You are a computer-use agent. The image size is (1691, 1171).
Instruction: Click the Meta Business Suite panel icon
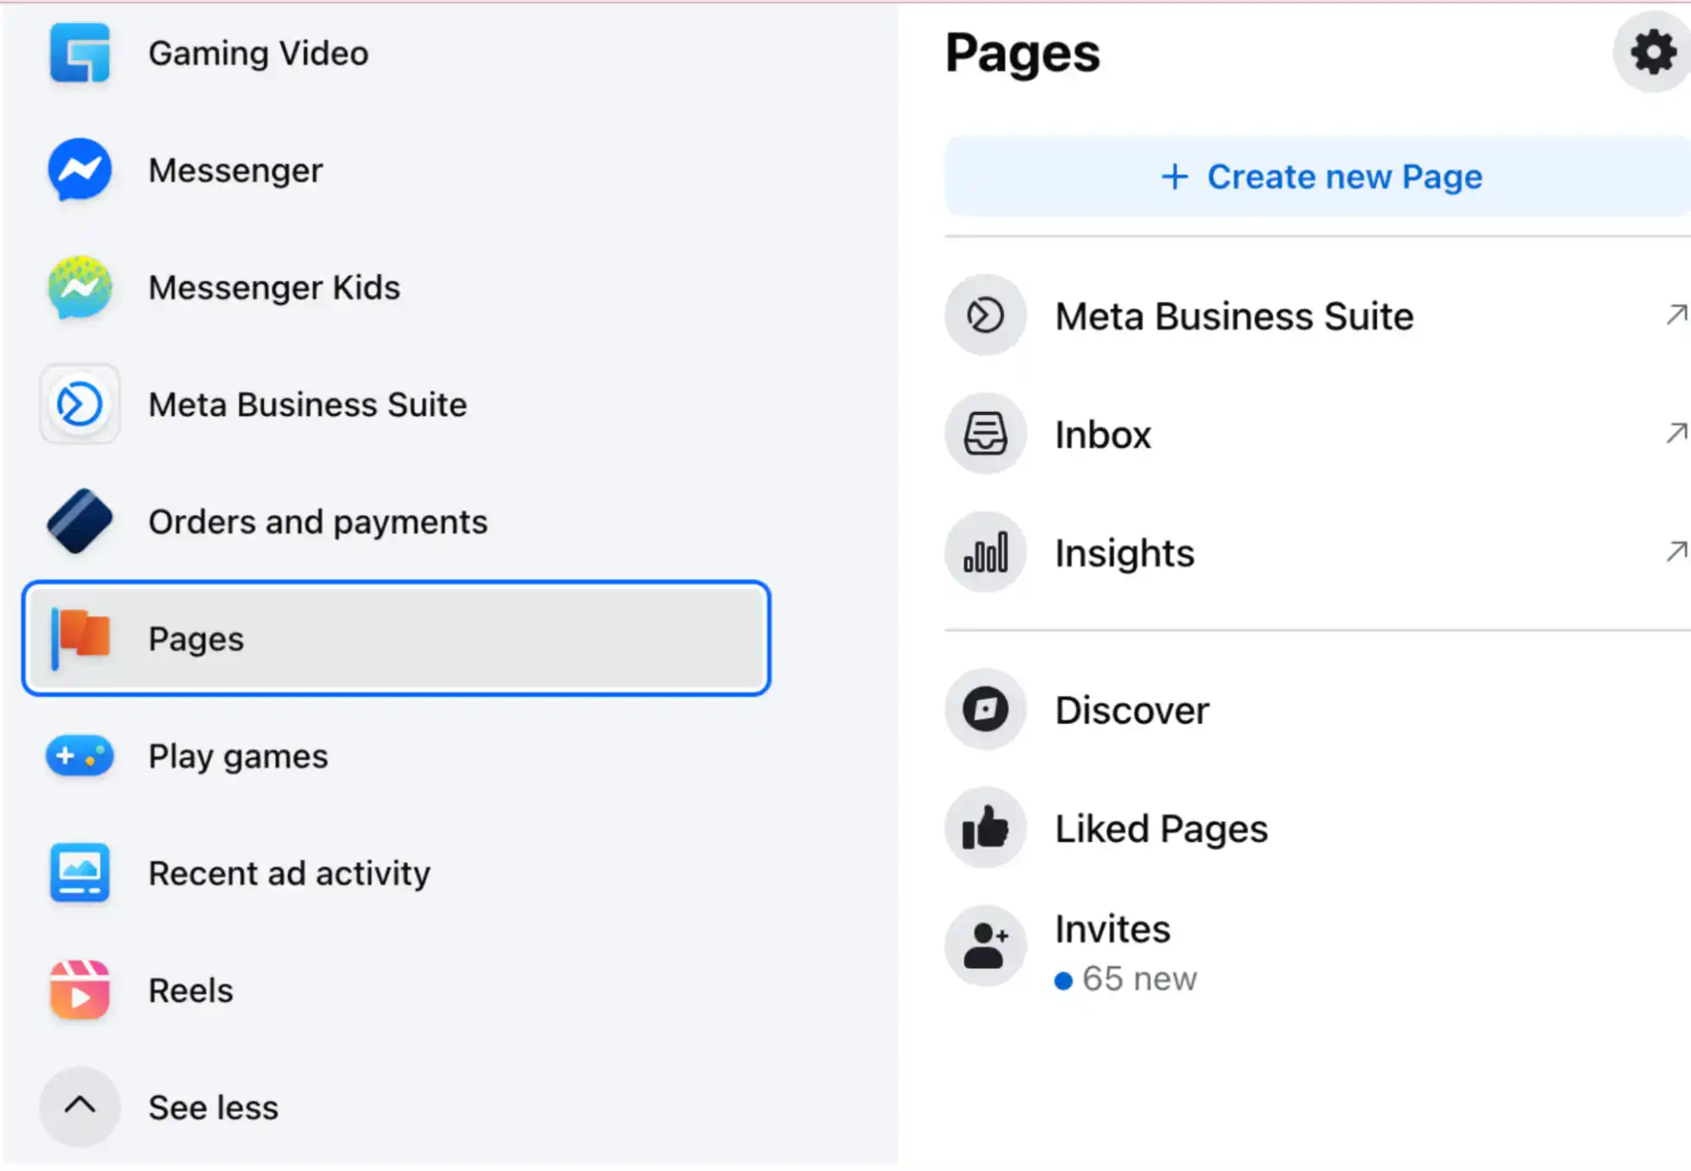[x=986, y=315]
